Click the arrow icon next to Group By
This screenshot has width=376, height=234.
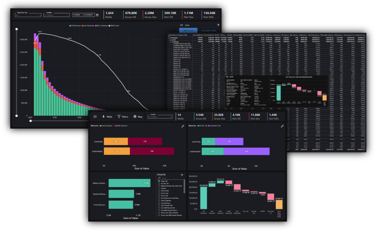pyautogui.click(x=181, y=175)
